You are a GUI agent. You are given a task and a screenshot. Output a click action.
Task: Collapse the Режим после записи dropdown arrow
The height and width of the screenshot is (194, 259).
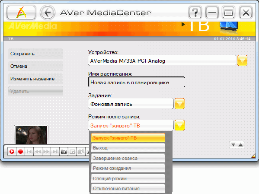179,125
